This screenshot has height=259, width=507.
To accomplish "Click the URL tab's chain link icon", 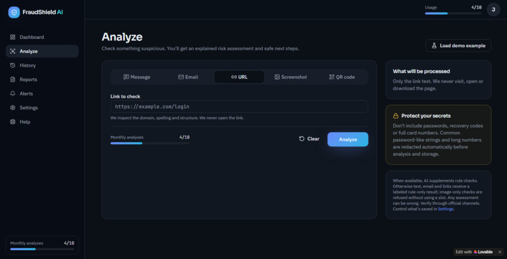I will tap(234, 77).
